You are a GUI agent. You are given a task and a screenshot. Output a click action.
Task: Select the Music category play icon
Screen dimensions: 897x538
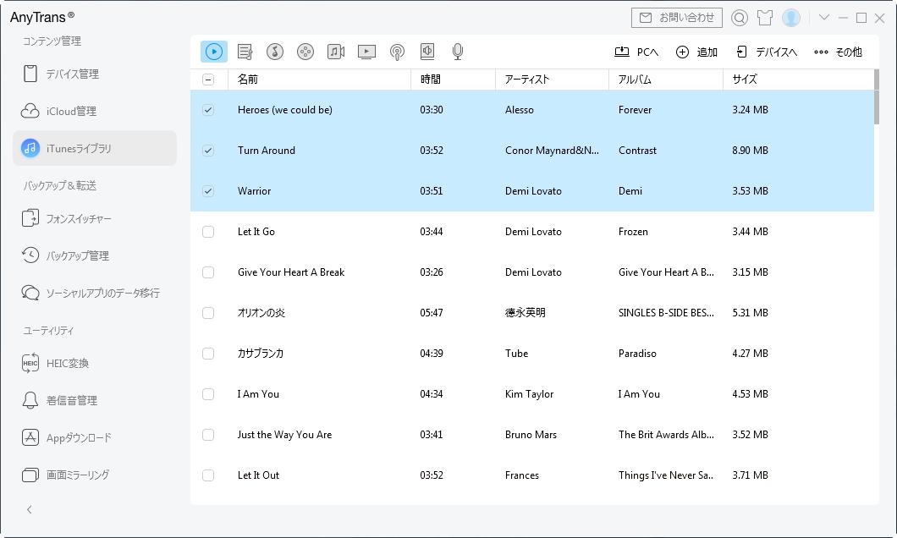[x=214, y=52]
